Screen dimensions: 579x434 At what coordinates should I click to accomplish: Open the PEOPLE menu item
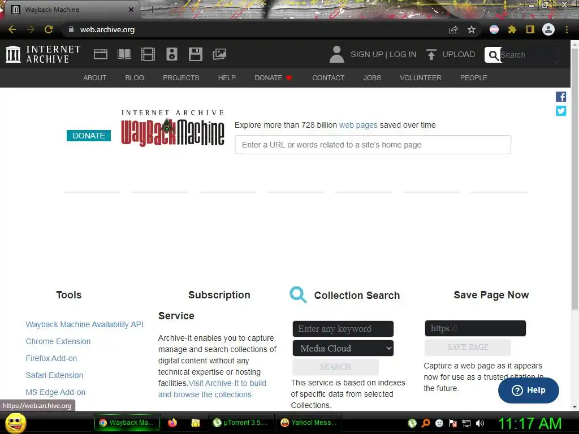tap(474, 78)
